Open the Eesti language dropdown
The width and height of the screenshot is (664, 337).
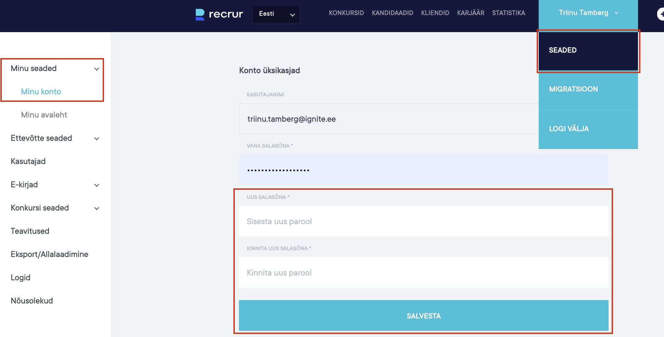[x=276, y=14]
